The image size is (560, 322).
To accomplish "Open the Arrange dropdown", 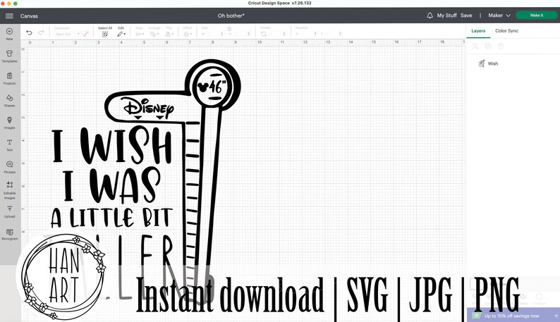I will point(154,35).
